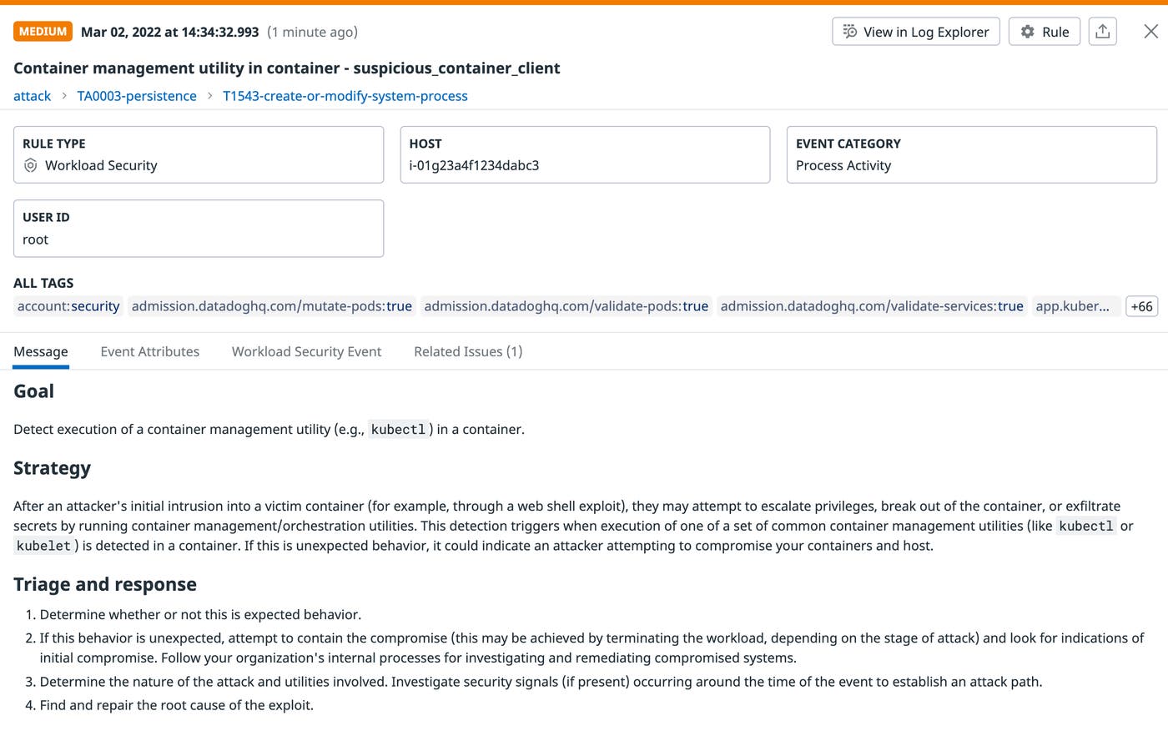Click the Log Explorer icon inside its button
This screenshot has height=731, width=1168.
[850, 31]
